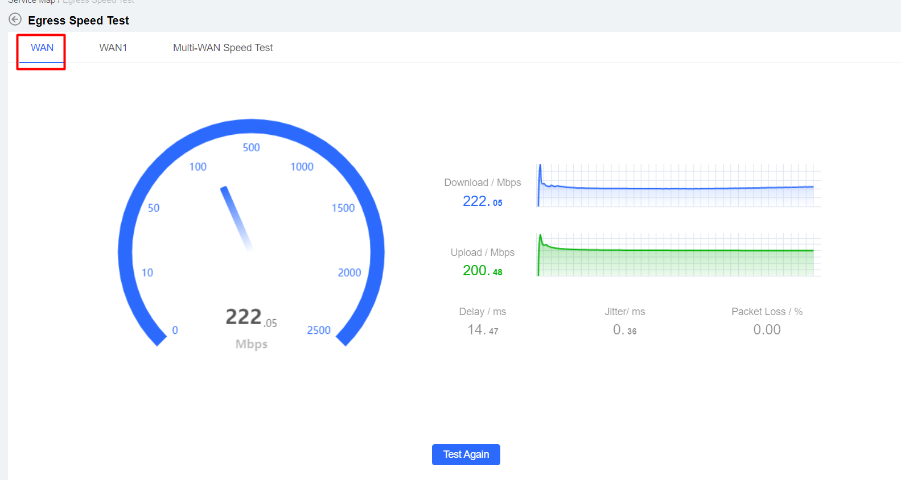Click the 1000 mark on the gauge
This screenshot has width=901, height=480.
(x=302, y=167)
